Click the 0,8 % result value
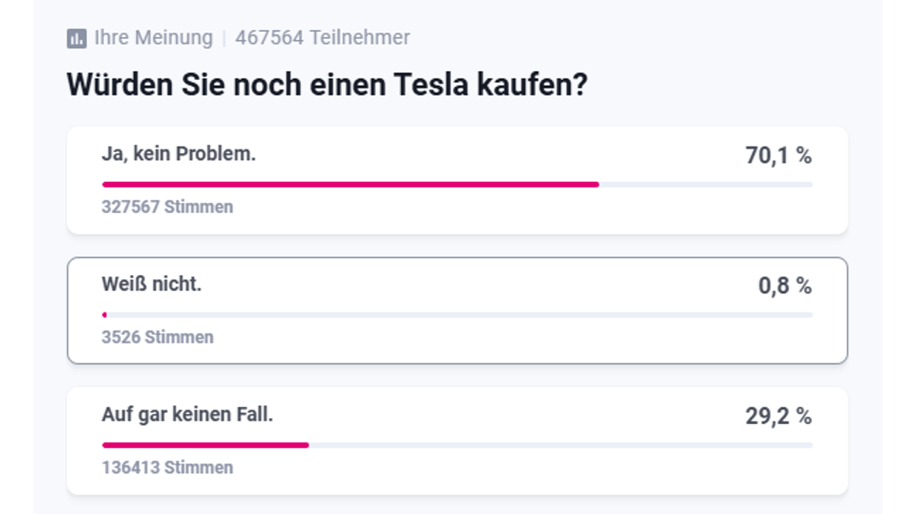 [785, 286]
